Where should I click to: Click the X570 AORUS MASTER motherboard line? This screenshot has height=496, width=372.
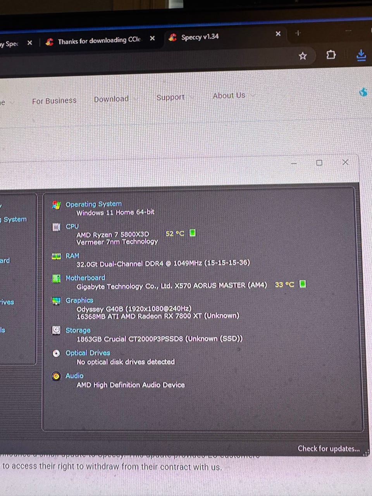[172, 286]
